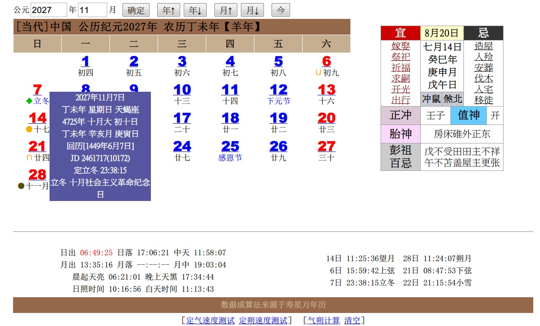Click date 28 with new moon marker

[x=37, y=175]
